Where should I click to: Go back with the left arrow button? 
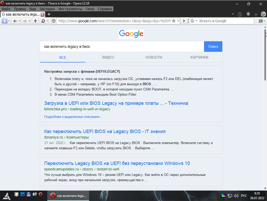point(15,21)
